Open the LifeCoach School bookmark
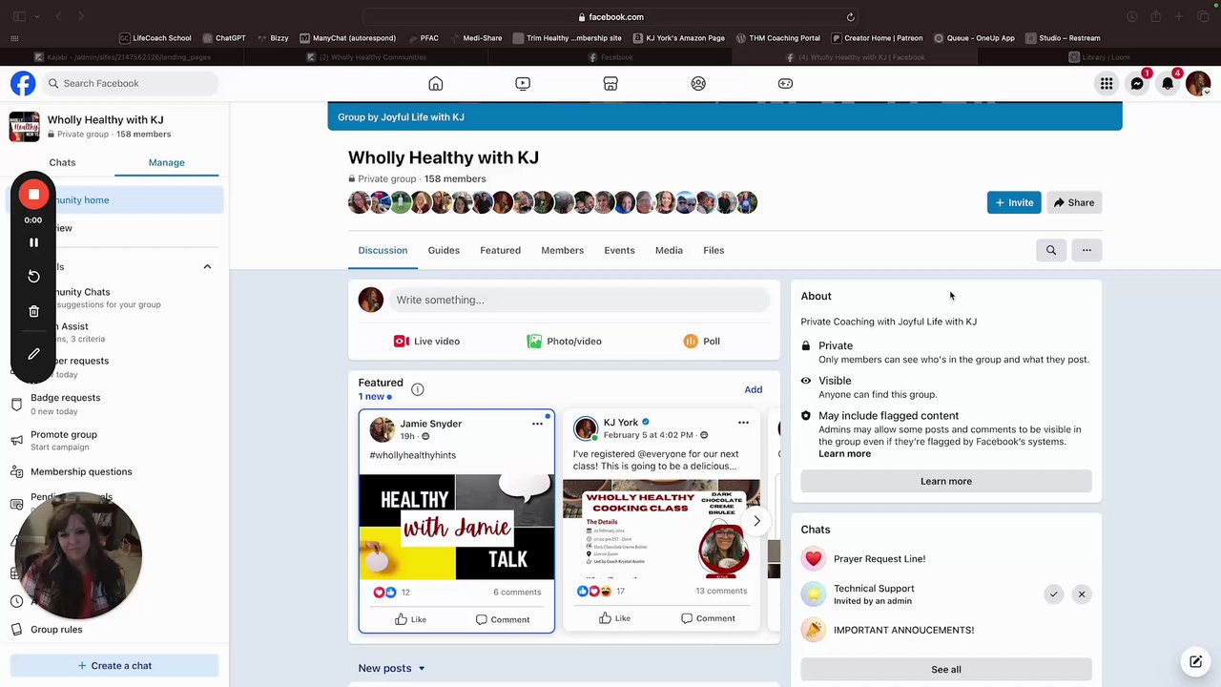The image size is (1221, 687). point(155,38)
